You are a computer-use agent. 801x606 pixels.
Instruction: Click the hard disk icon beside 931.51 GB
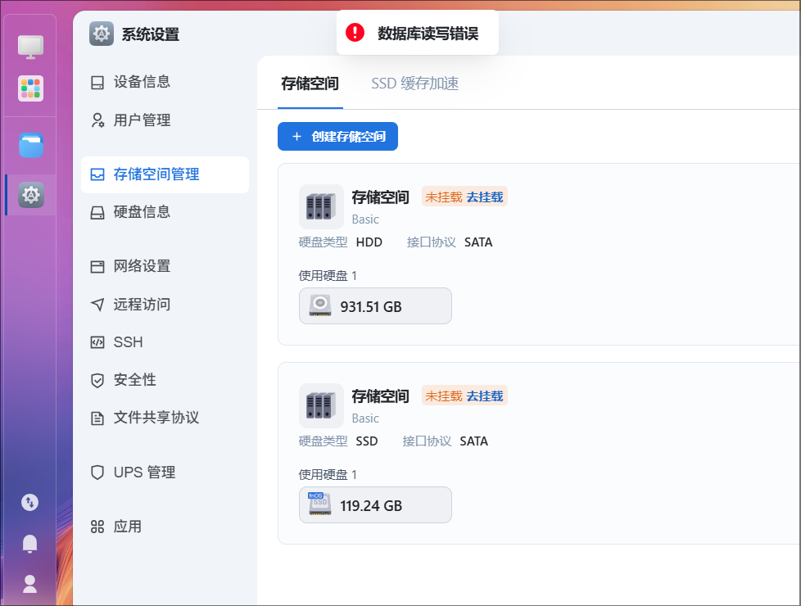tap(320, 306)
